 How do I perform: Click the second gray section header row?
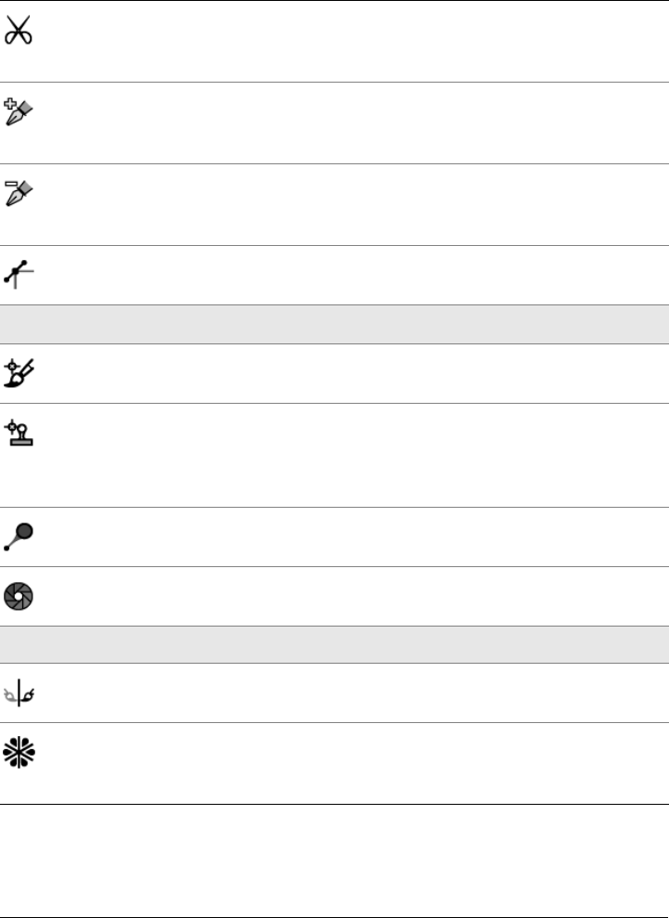pos(334,644)
